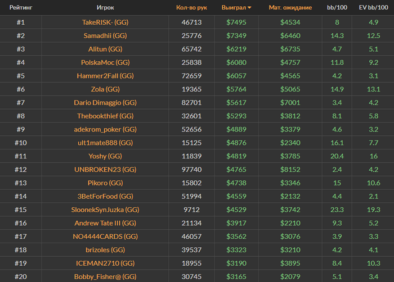Viewport: 394px width, 282px height.
Task: Click the $7495 winnings cell
Action: pos(236,22)
